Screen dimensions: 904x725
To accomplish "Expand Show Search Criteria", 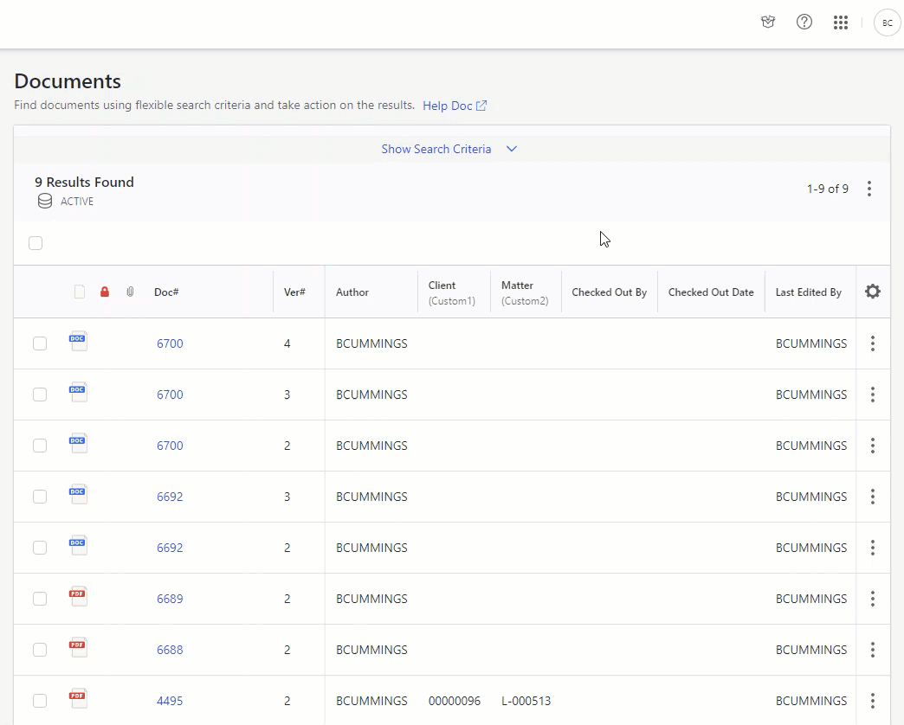I will click(x=449, y=149).
